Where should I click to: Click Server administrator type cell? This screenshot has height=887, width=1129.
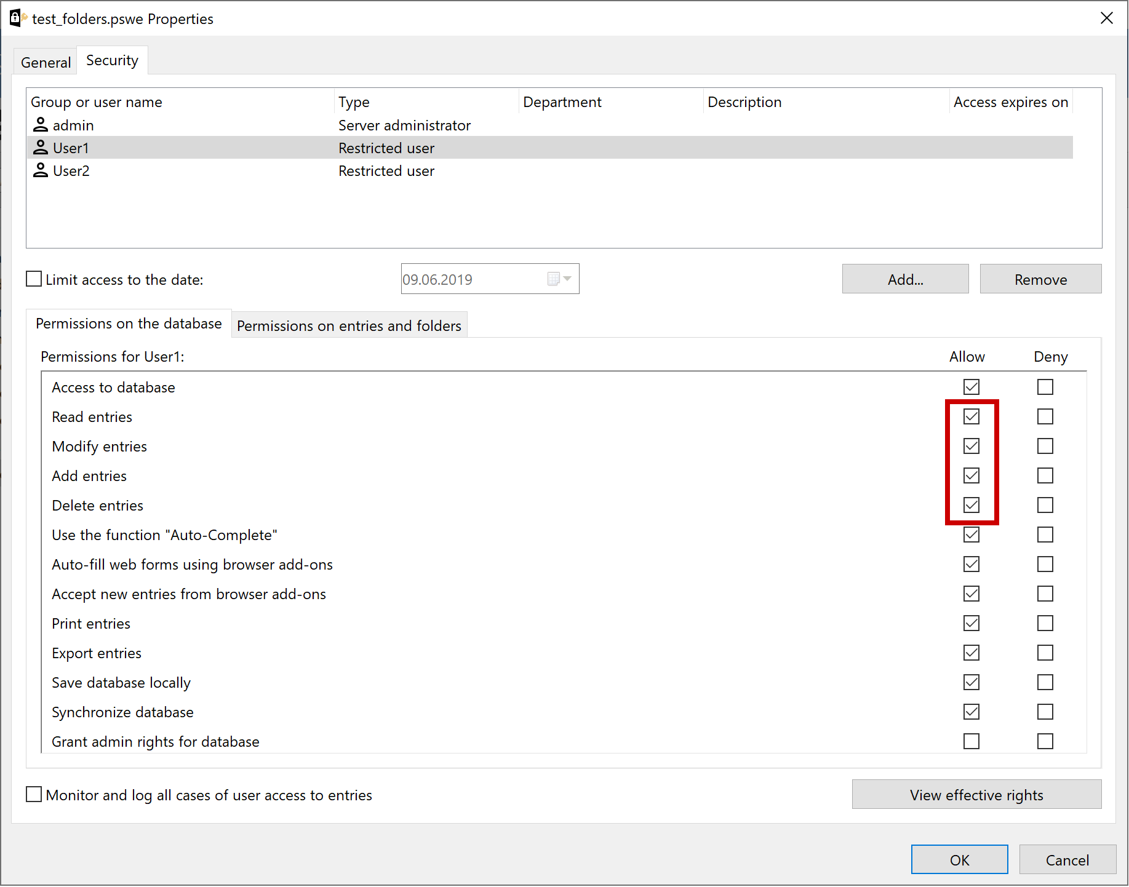(404, 125)
